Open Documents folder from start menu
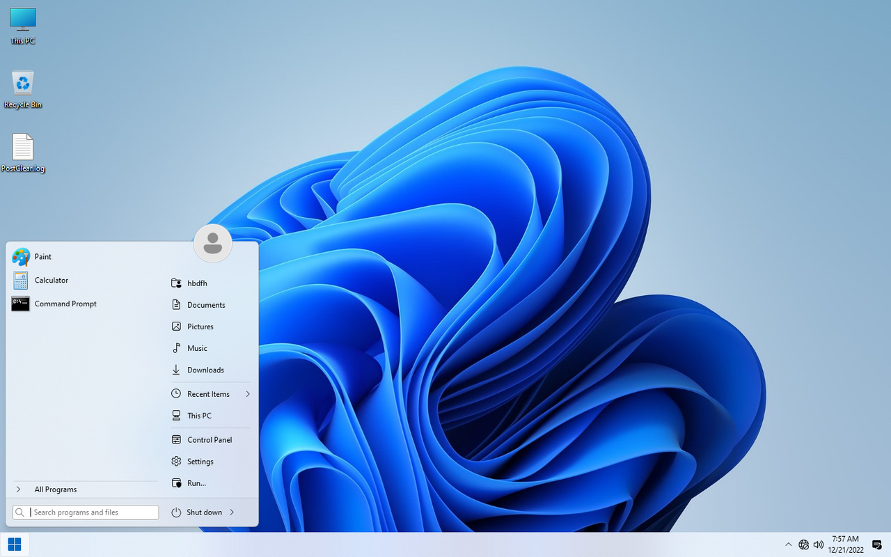This screenshot has width=891, height=557. click(x=210, y=305)
